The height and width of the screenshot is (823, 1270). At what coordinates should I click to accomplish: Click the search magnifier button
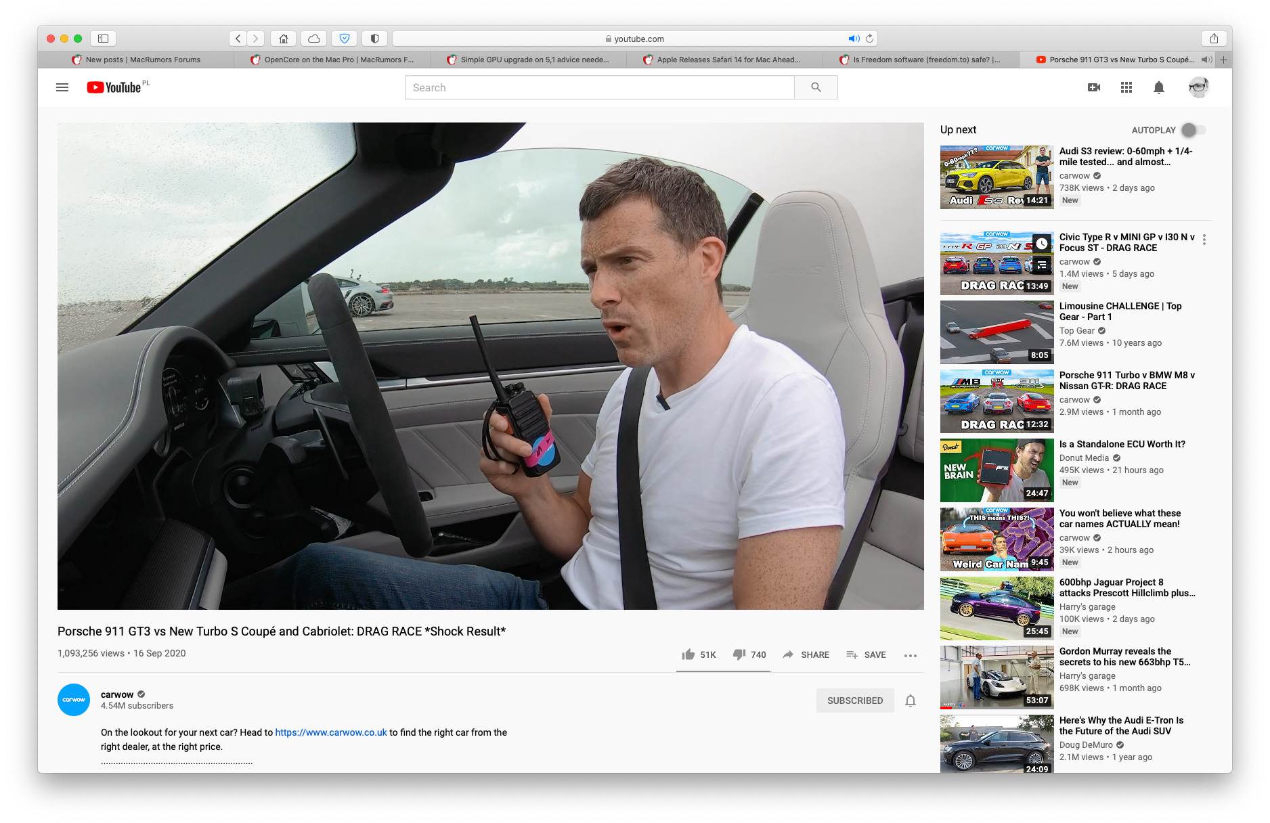tap(816, 87)
